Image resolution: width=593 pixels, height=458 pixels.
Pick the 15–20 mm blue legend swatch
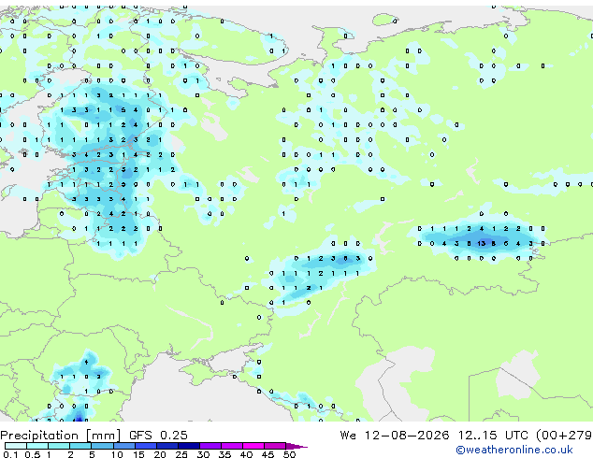coord(145,446)
